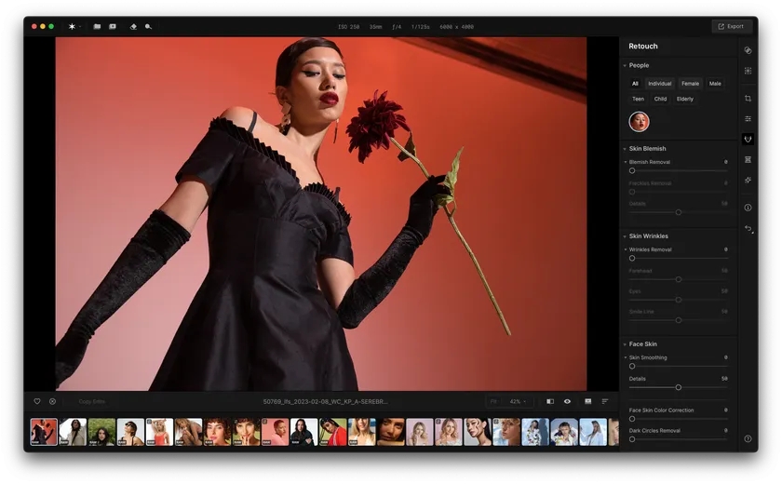Open the 42% zoom level dropdown
Image resolution: width=782 pixels, height=484 pixels.
coord(518,401)
